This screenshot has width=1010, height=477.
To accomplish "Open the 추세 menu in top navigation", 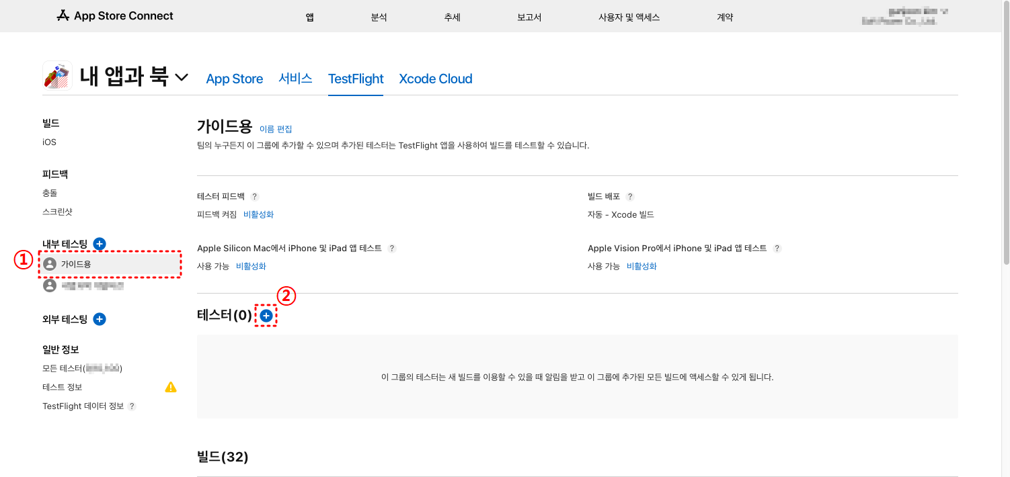I will point(453,17).
